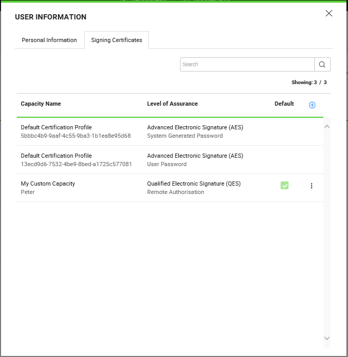Click the Default column header

pos(284,104)
